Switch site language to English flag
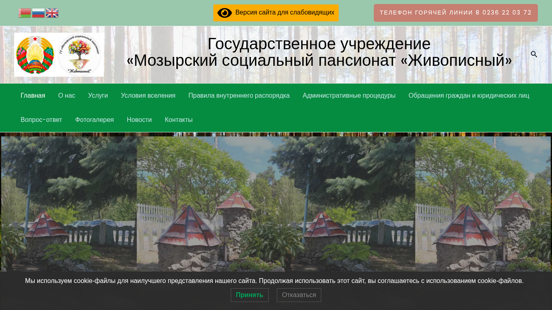Viewport: 552px width, 310px height. point(52,13)
